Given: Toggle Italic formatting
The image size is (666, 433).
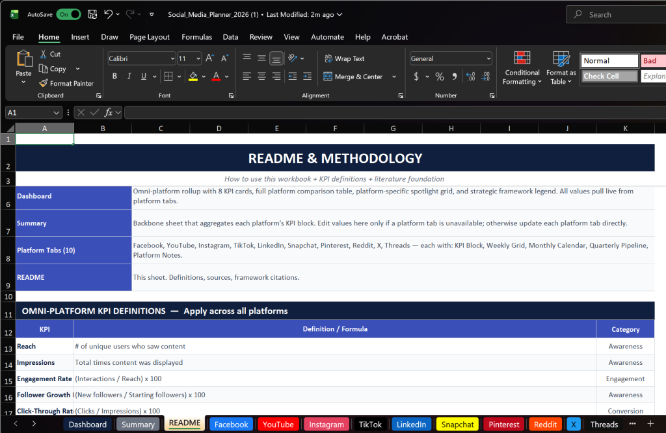Looking at the screenshot, I should click(129, 77).
